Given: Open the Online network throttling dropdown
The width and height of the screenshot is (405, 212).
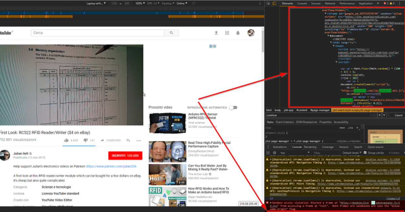Looking at the screenshot, I should 182,3.
